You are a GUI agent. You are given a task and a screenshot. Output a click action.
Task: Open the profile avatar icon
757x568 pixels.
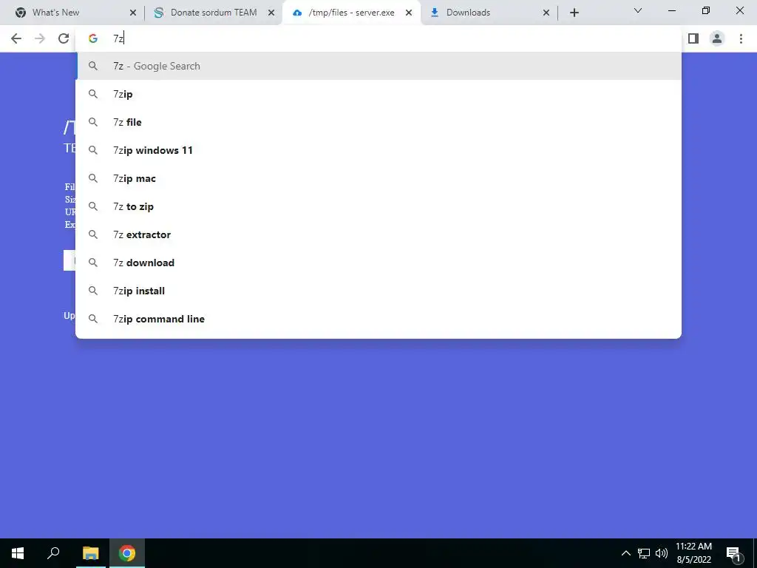(717, 38)
